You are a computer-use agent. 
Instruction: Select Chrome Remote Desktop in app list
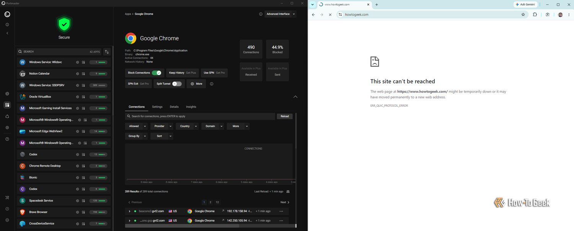[64, 166]
